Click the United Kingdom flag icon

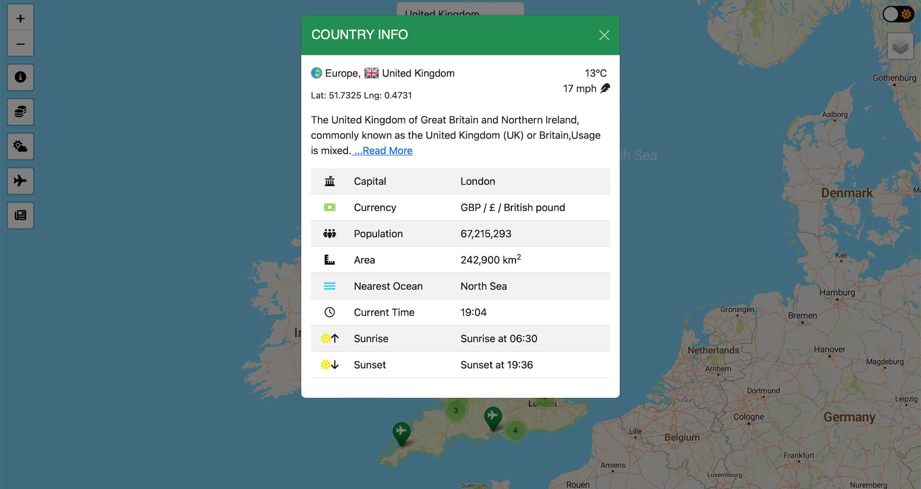[x=371, y=73]
